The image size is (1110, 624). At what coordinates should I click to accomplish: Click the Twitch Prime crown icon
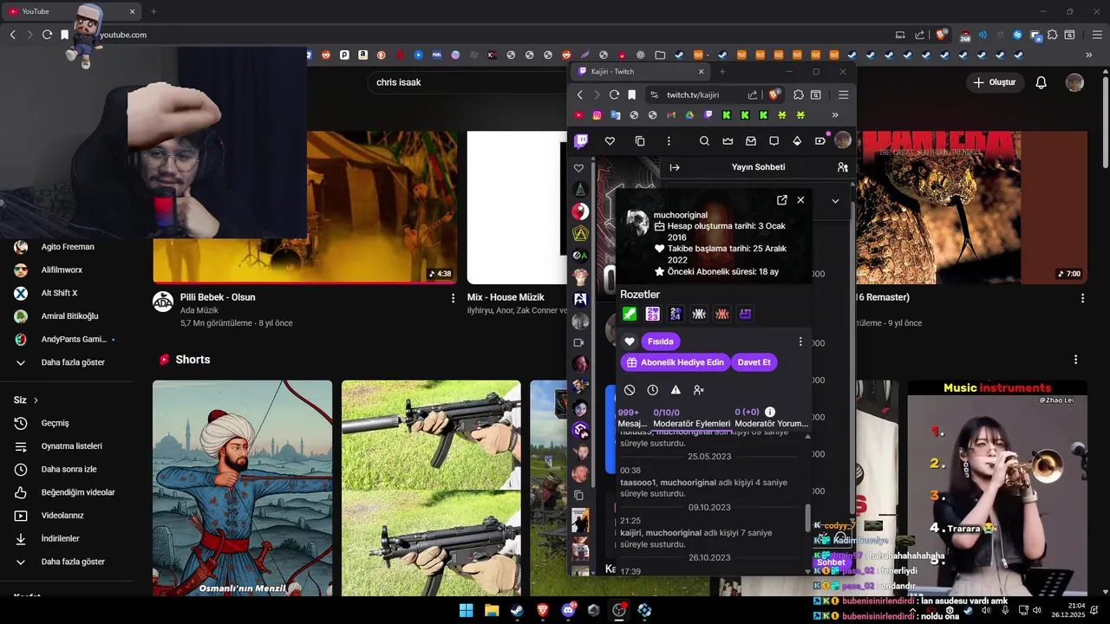(728, 141)
